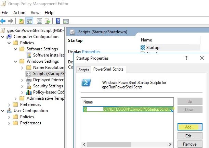Click the horizontal scrollbar thumb in script list
This screenshot has width=209, height=148.
109,144
